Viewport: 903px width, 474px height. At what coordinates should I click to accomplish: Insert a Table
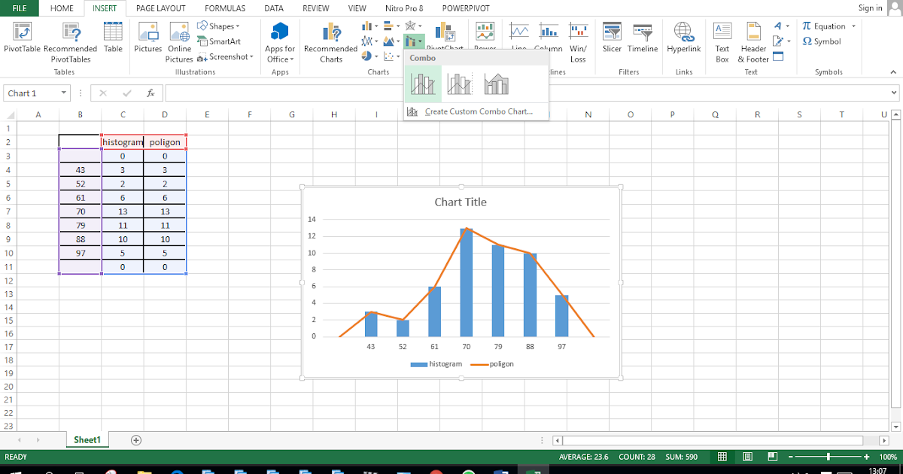pos(113,38)
